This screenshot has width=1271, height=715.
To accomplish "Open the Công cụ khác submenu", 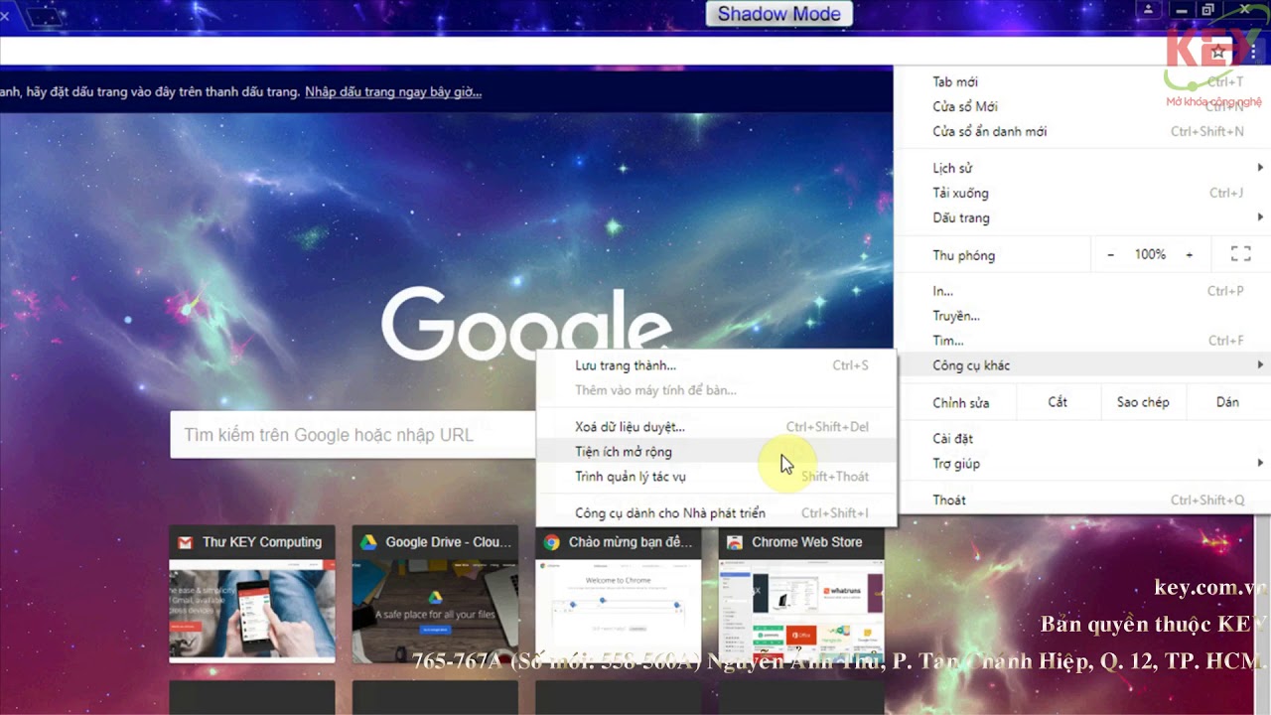I will [x=1082, y=365].
